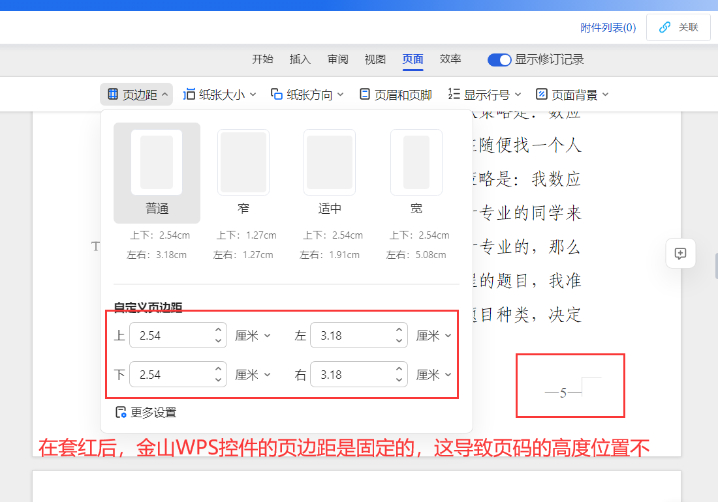Open the 审阅 tab

[x=337, y=59]
